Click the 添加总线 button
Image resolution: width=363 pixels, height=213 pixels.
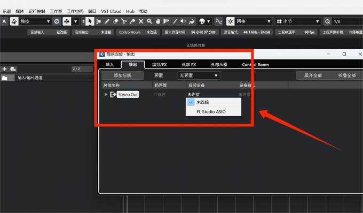point(122,75)
